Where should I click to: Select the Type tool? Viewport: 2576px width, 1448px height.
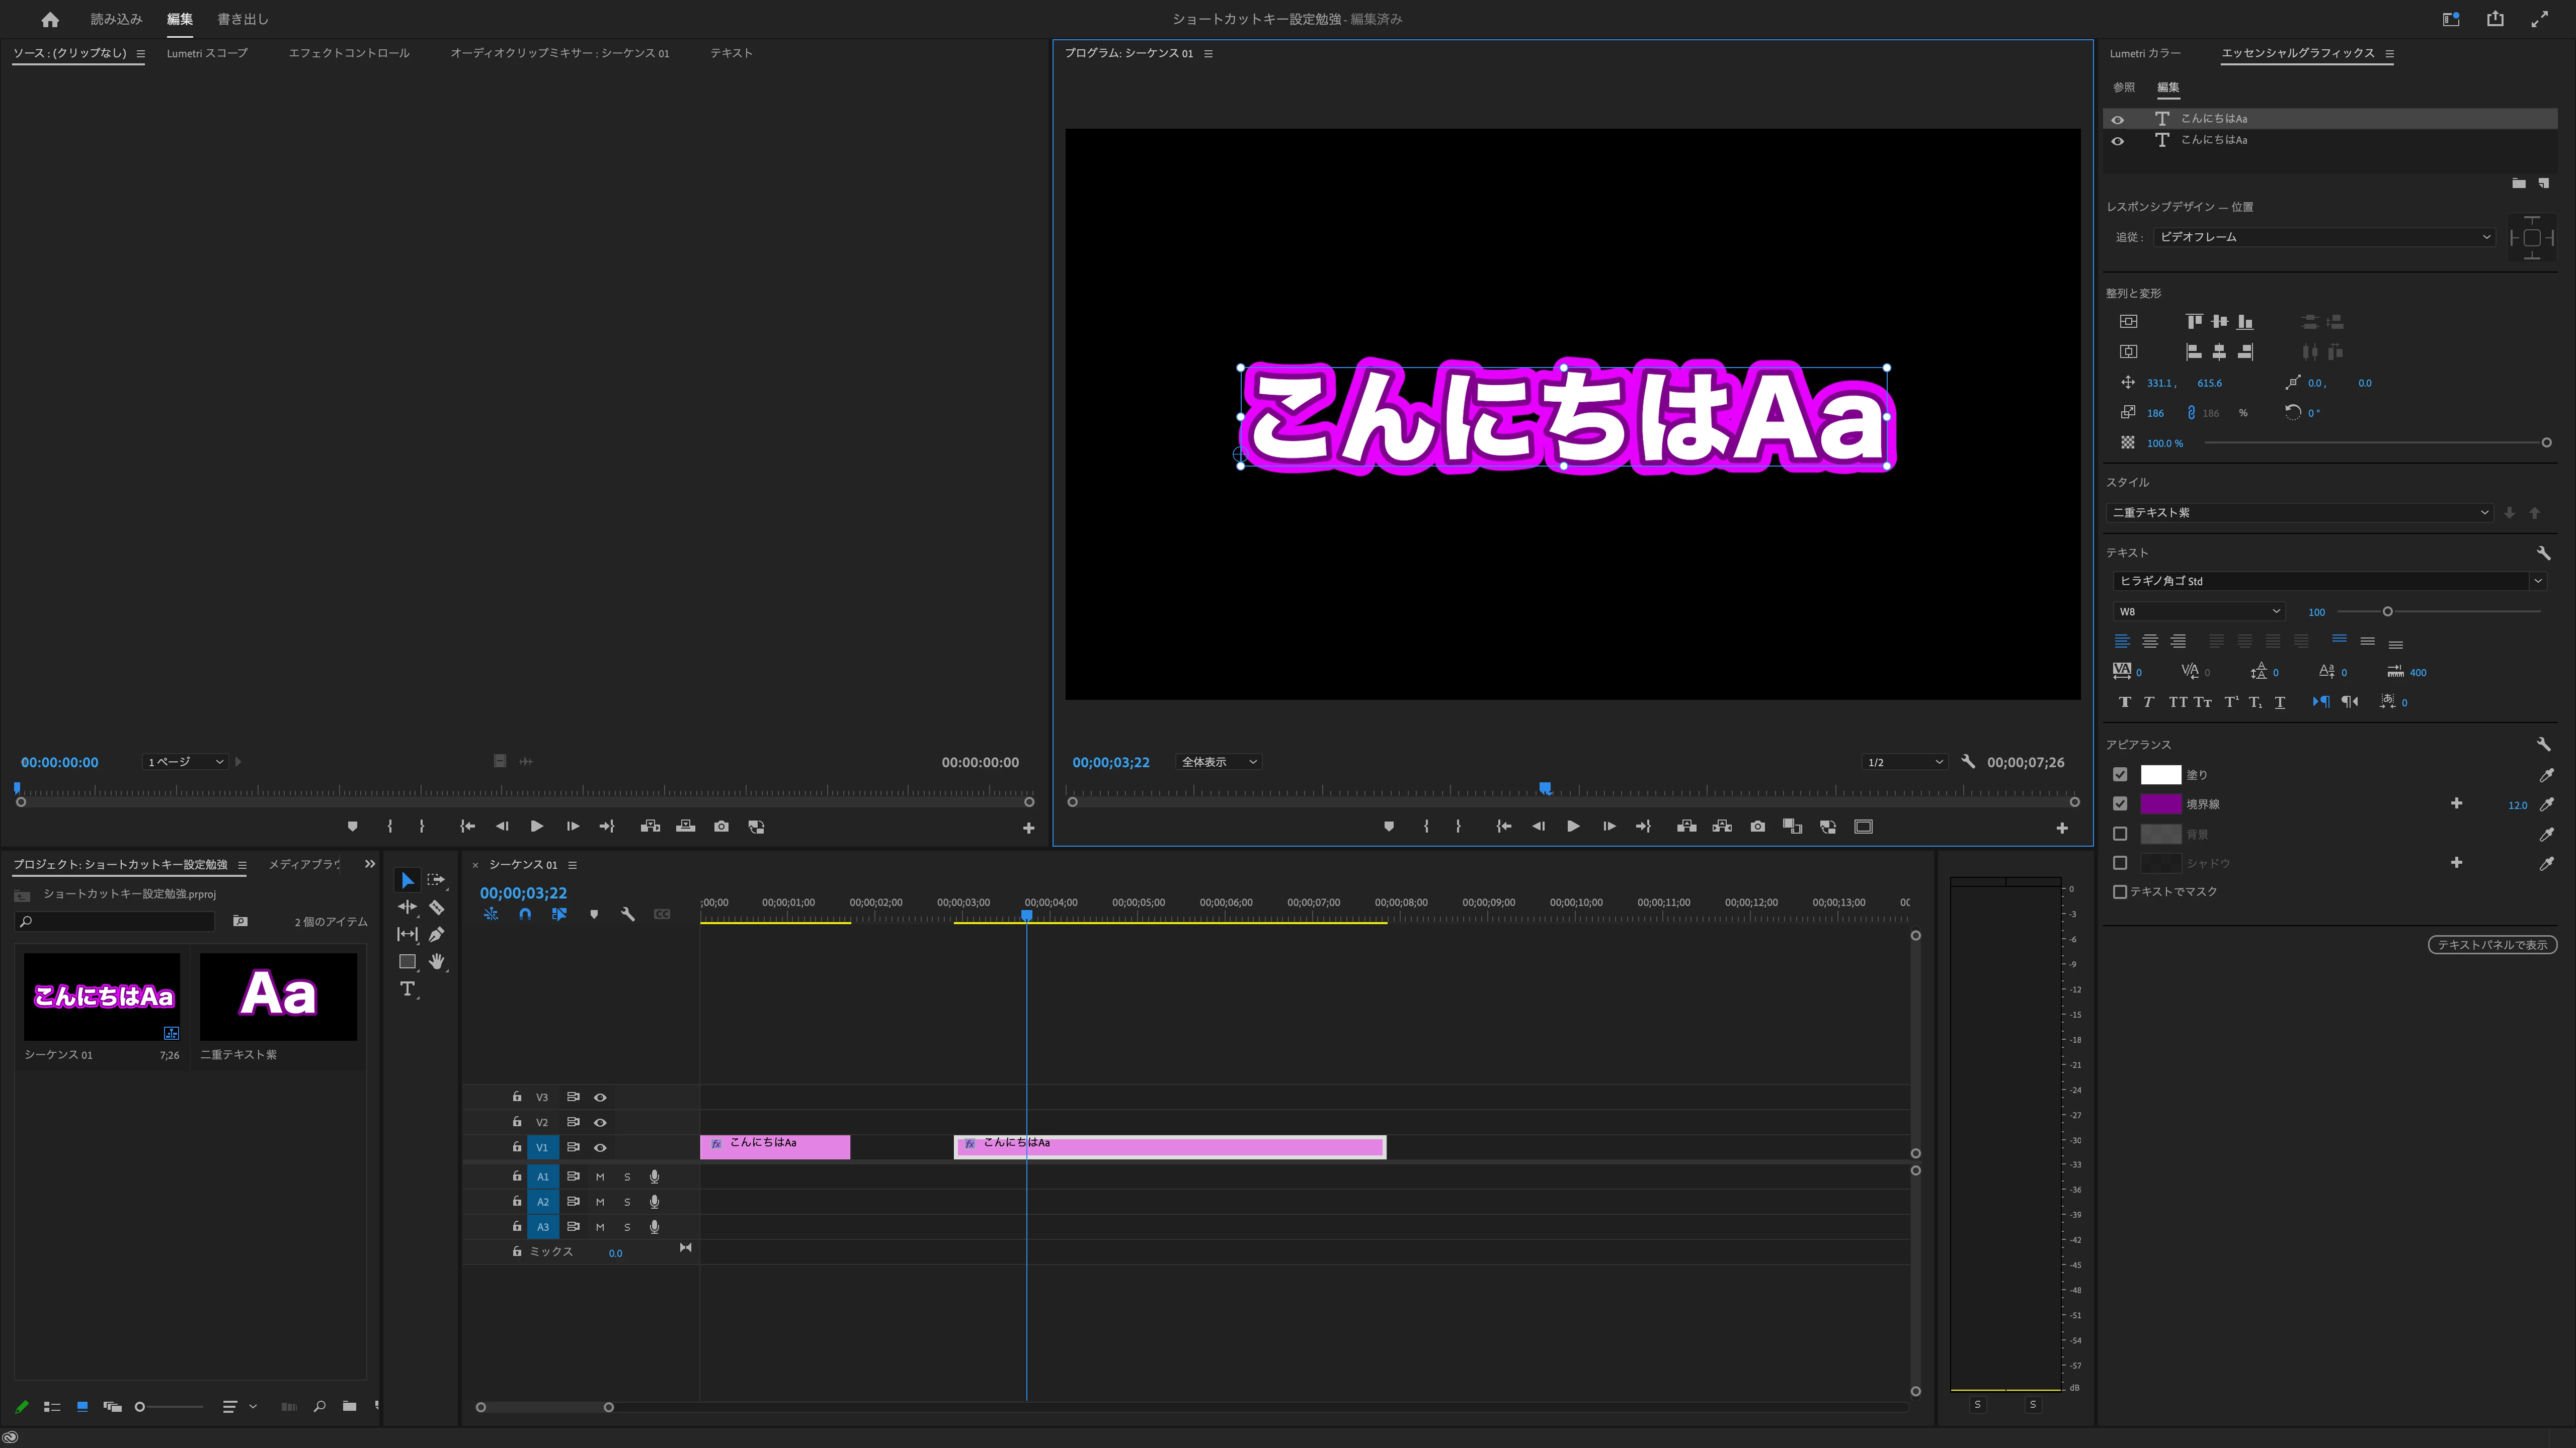point(407,989)
